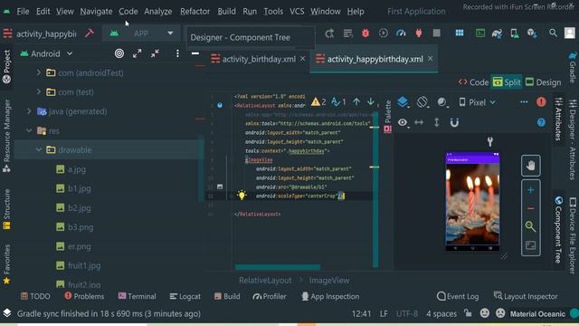Open the Build menu

[x=226, y=12]
